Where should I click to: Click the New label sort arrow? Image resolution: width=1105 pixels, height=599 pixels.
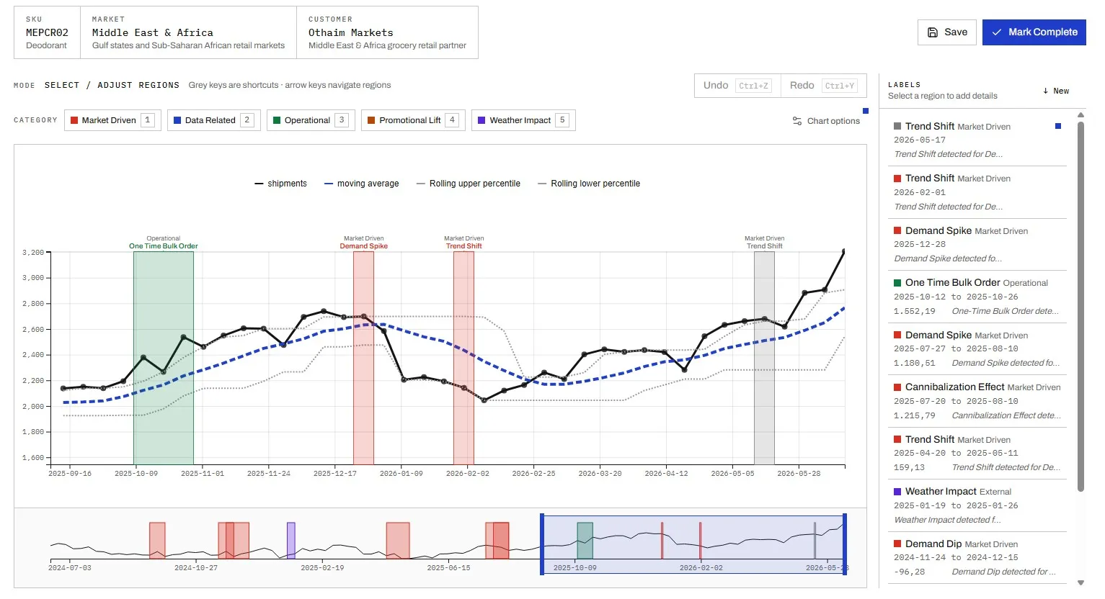pyautogui.click(x=1045, y=91)
